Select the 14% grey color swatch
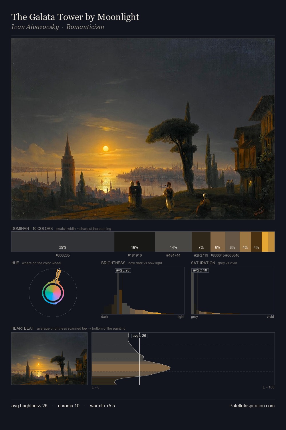The width and height of the screenshot is (286, 430). [x=173, y=242]
